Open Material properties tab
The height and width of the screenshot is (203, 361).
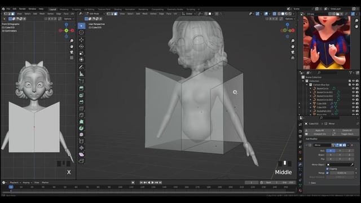pyautogui.click(x=300, y=191)
